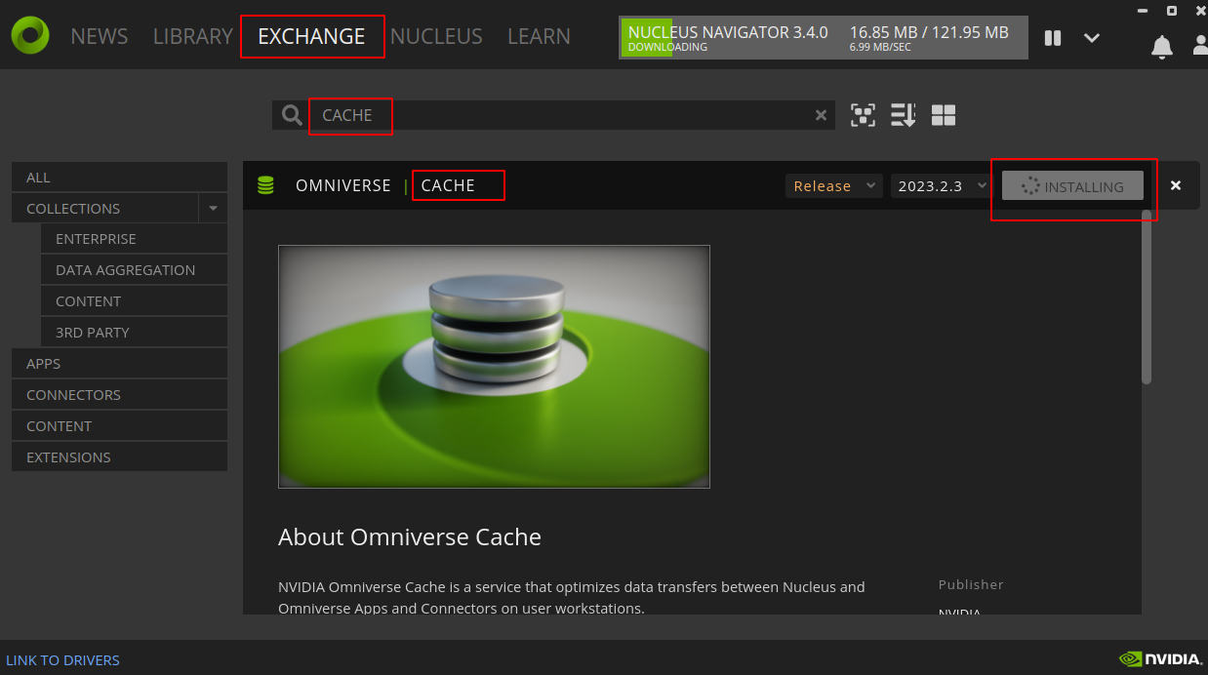Select the APPS category
The width and height of the screenshot is (1208, 675).
pos(119,364)
